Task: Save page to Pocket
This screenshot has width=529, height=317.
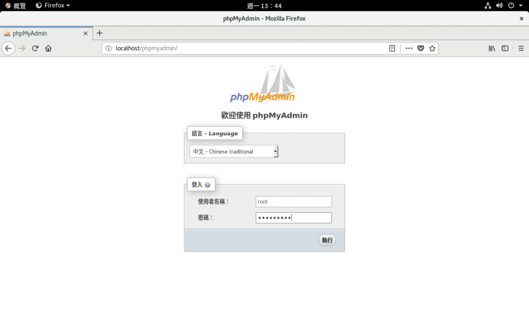Action: click(x=421, y=48)
